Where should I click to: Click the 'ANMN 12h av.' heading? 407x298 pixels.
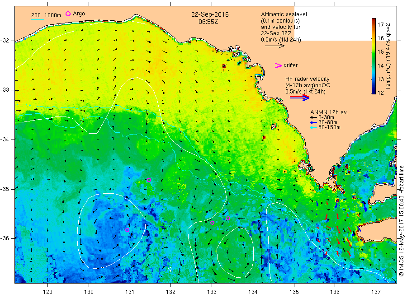329,112
